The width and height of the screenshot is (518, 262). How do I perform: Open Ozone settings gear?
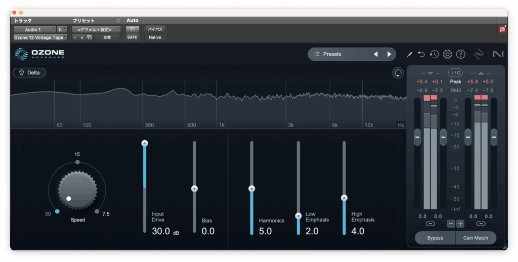[x=447, y=54]
